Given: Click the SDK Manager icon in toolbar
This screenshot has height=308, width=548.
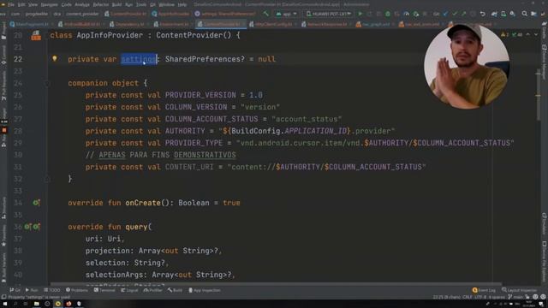Looking at the screenshot, I should pyautogui.click(x=512, y=14).
